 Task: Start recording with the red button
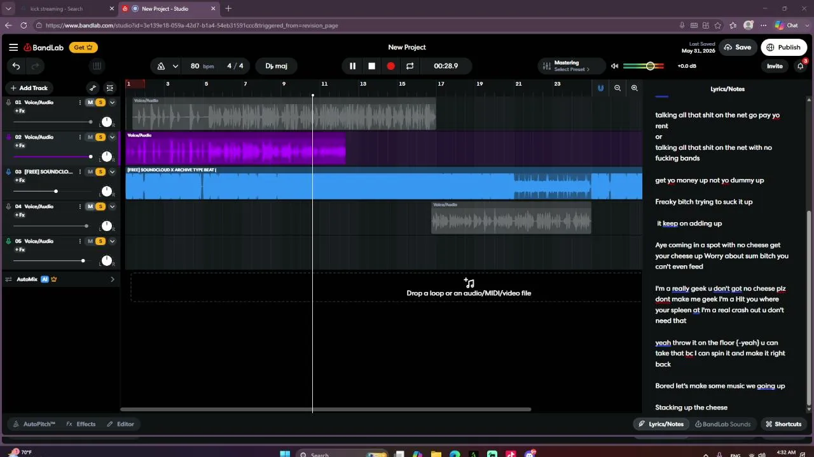[x=390, y=66]
